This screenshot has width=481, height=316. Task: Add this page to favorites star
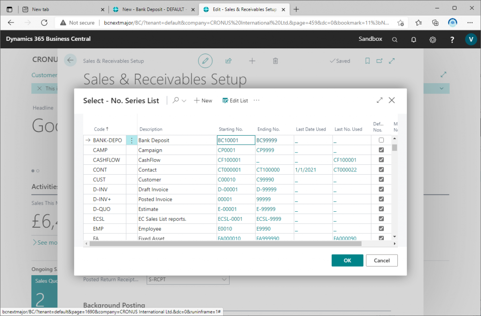click(400, 23)
